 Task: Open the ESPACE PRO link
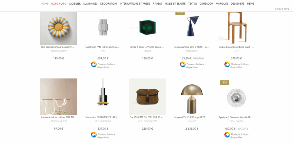tap(282, 9)
